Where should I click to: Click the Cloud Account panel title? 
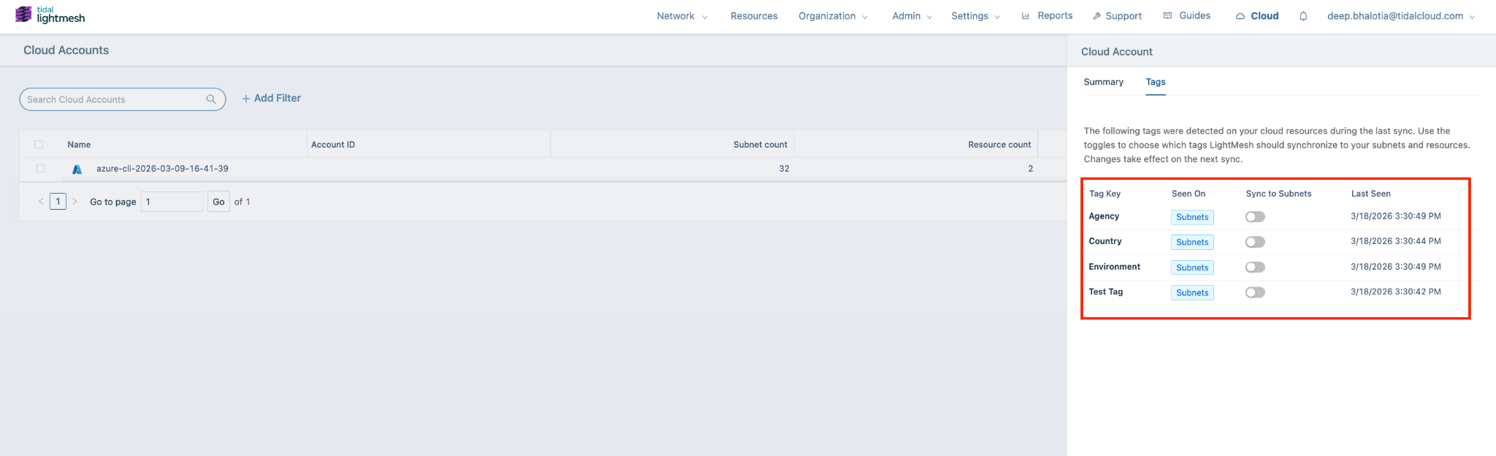pos(1117,52)
